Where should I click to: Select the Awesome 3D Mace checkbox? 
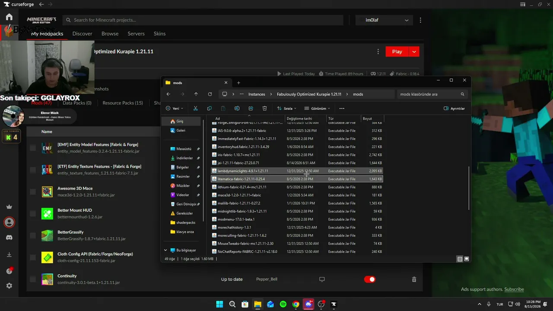[33, 192]
